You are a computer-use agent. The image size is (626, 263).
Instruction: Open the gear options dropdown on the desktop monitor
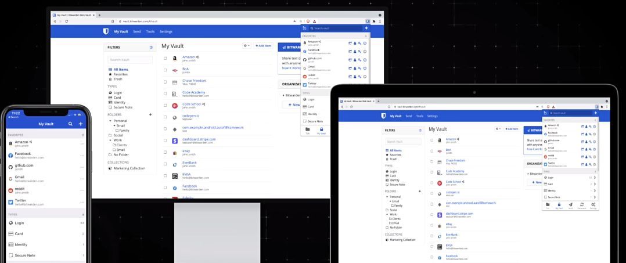(247, 46)
